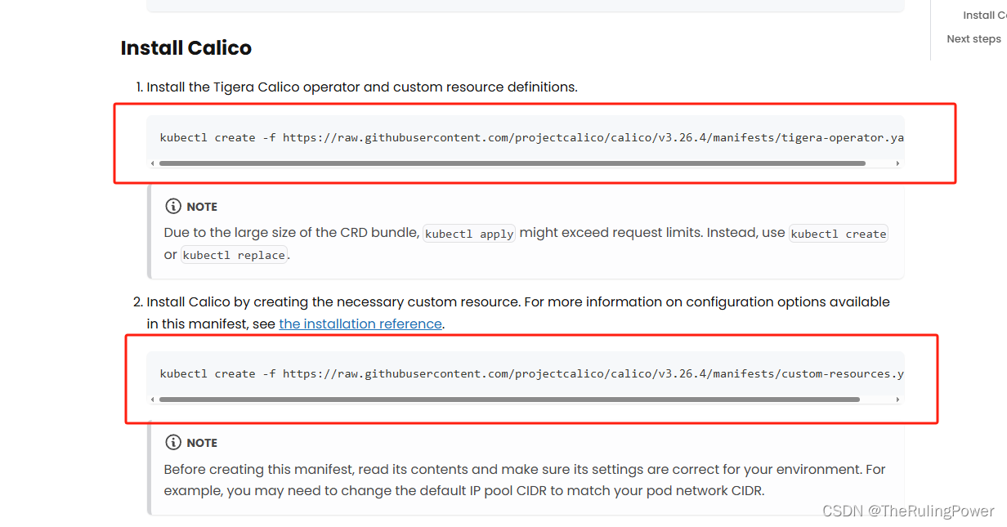Click right scroll arrow under tigera-operator command
This screenshot has width=1007, height=527.
(898, 163)
